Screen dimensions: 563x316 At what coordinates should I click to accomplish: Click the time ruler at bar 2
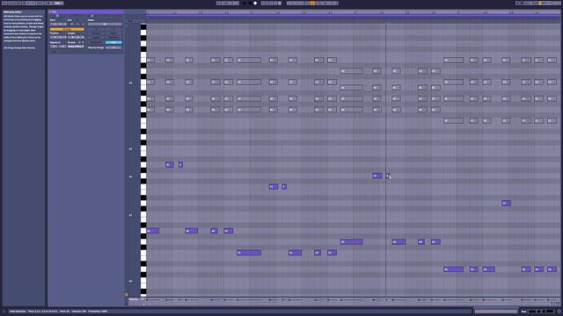(x=251, y=12)
